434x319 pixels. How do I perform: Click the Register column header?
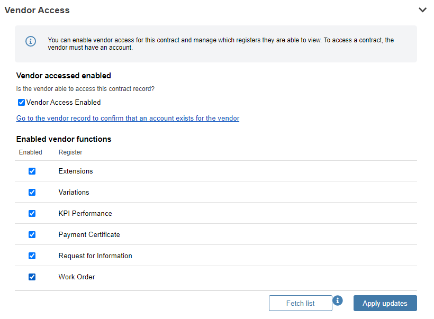tap(70, 152)
